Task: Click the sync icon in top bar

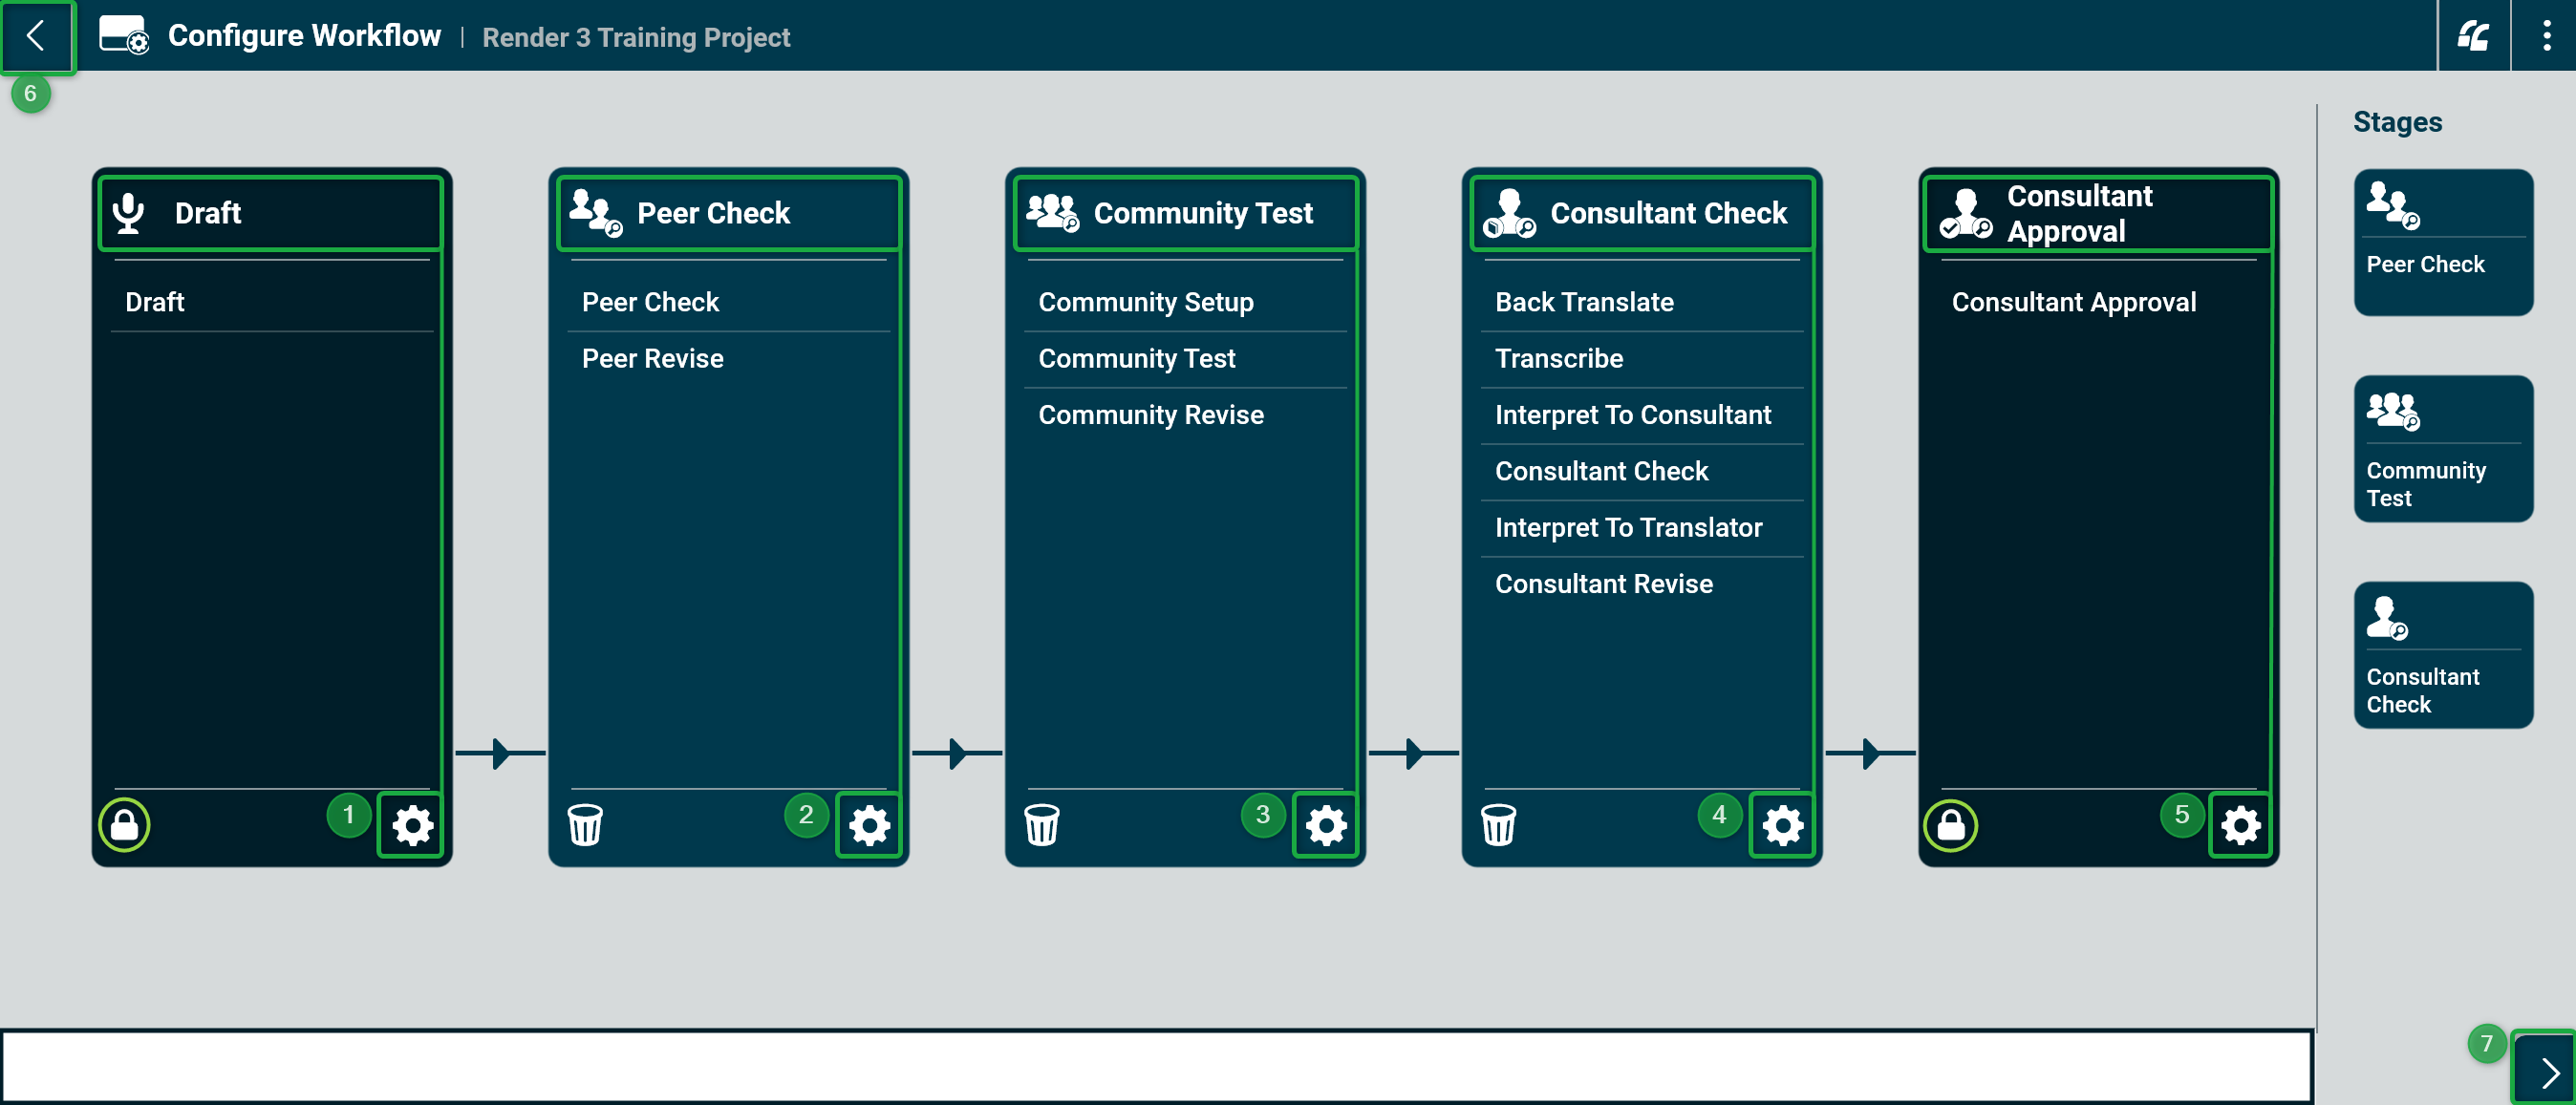Action: (x=2473, y=36)
